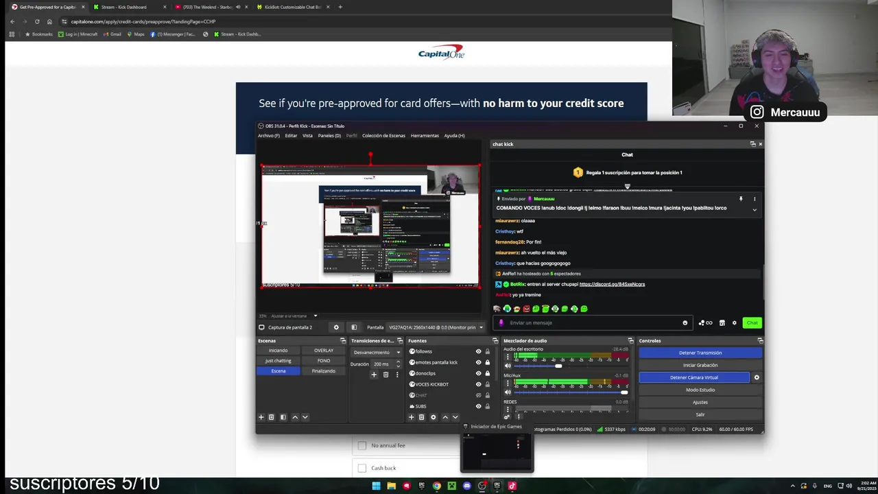
Task: Open Editar menu in OBS
Action: pos(292,136)
